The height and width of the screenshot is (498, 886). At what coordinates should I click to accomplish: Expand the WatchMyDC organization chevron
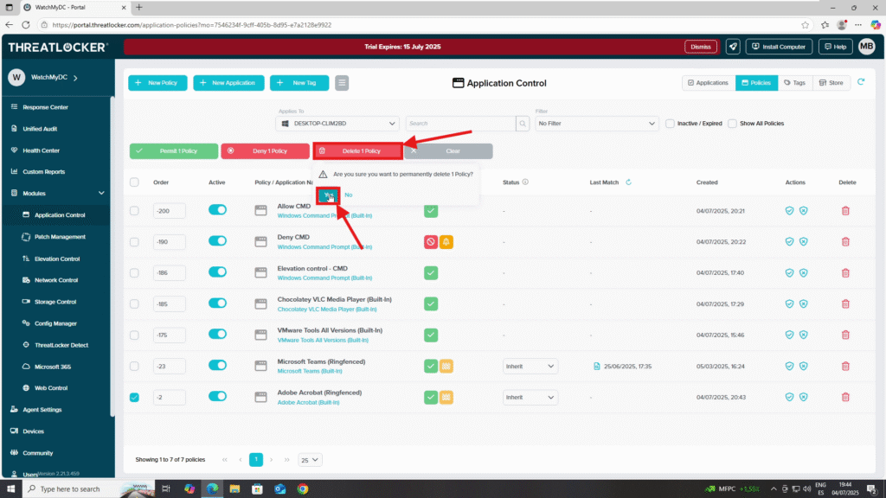[76, 77]
